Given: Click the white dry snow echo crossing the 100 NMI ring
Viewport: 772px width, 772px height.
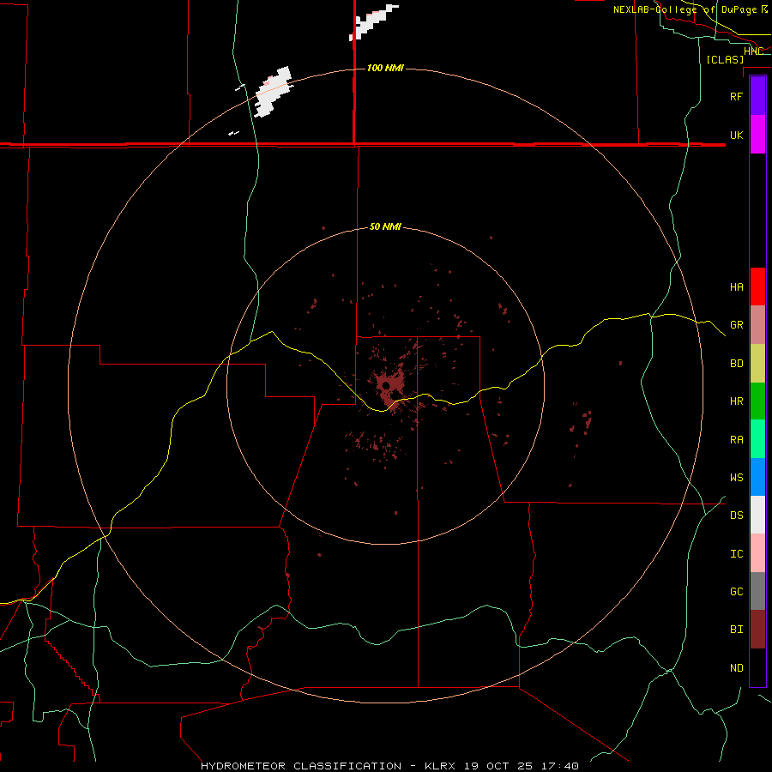Looking at the screenshot, I should tap(272, 93).
